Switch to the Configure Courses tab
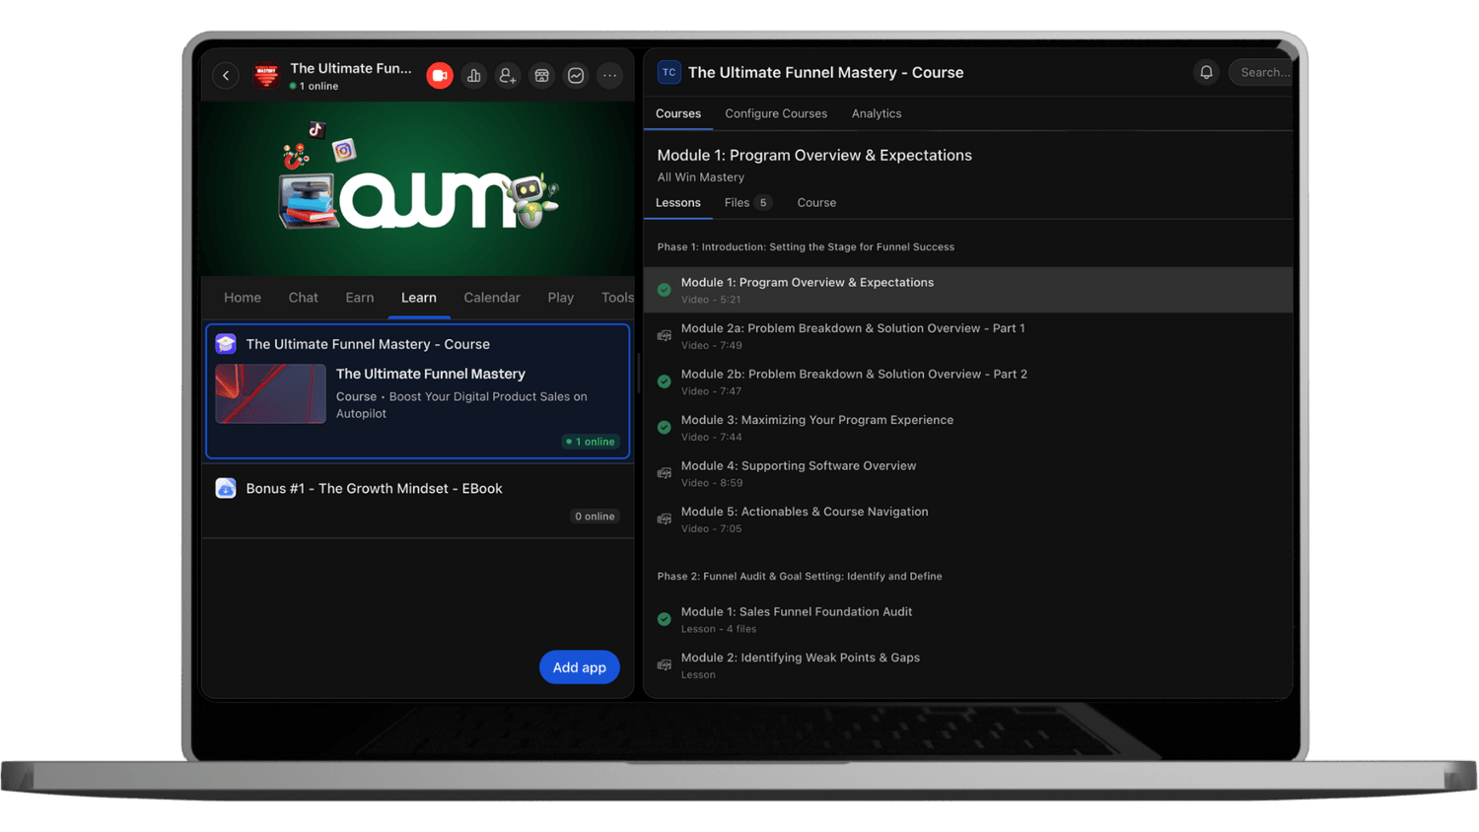Viewport: 1479px width, 832px height. 776,113
